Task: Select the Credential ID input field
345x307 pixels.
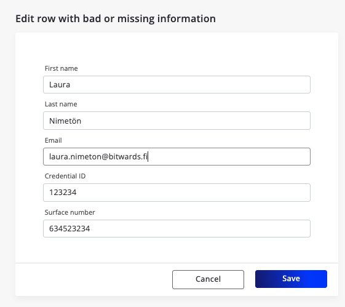Action: (176, 193)
